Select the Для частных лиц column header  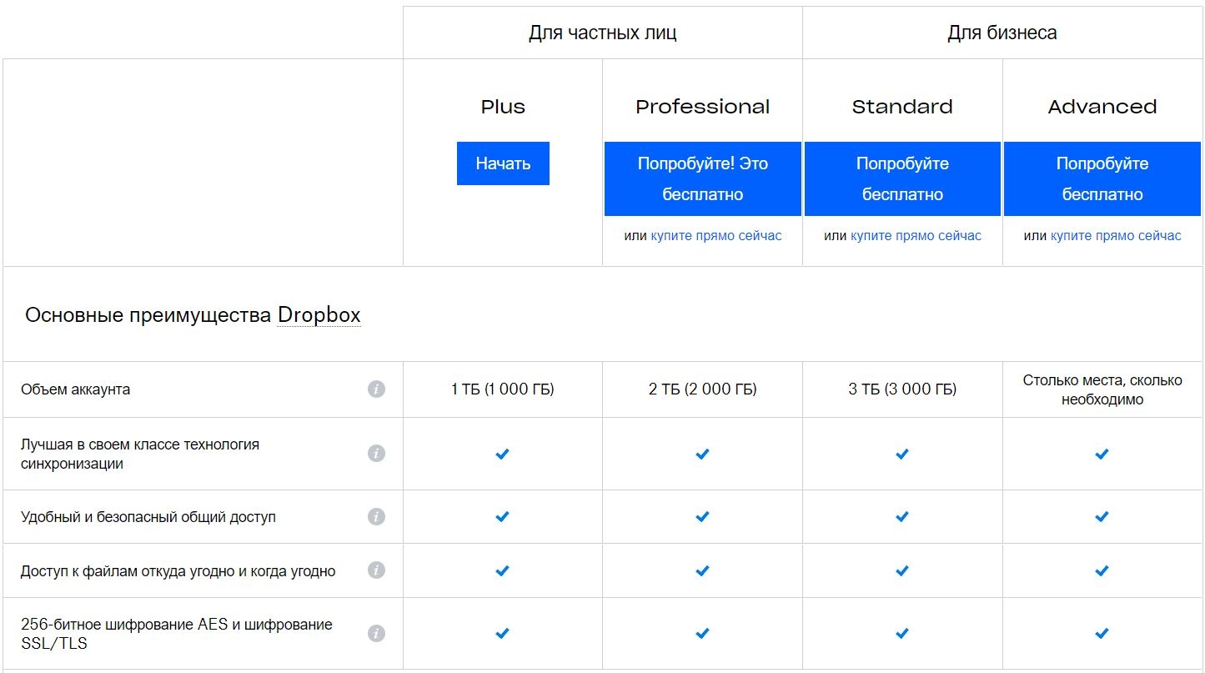click(603, 33)
